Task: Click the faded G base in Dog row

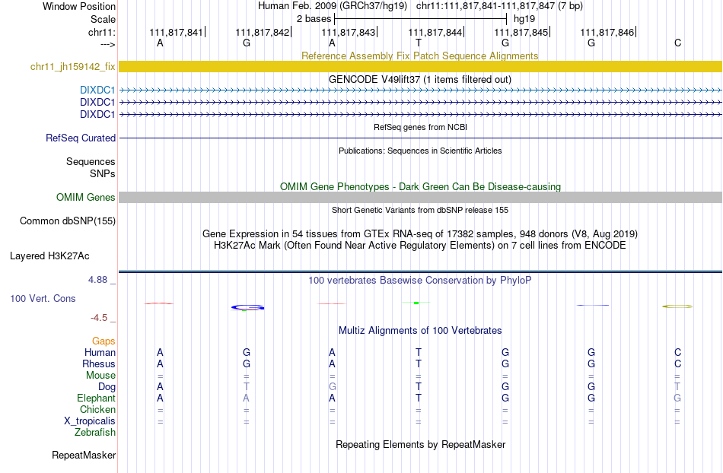Action: click(333, 387)
